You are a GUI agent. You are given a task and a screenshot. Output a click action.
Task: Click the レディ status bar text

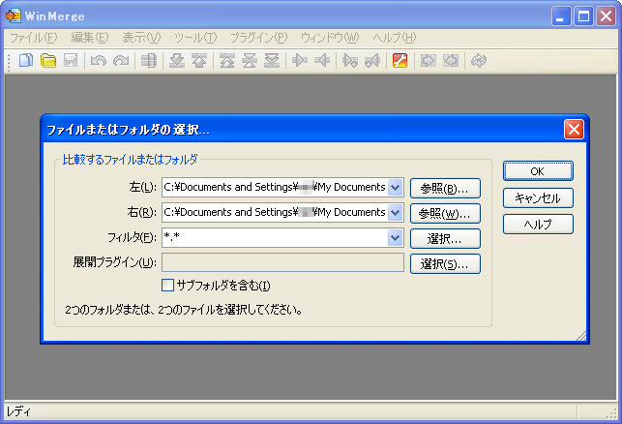point(18,411)
